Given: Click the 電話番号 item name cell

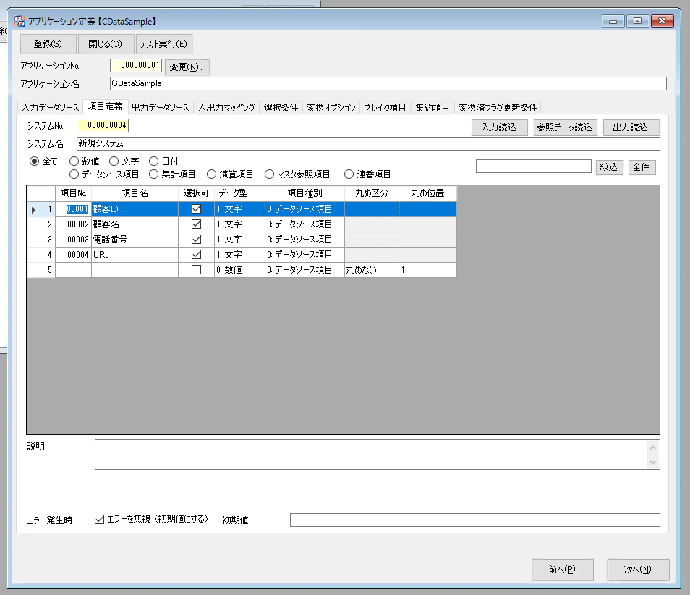Looking at the screenshot, I should coord(135,240).
